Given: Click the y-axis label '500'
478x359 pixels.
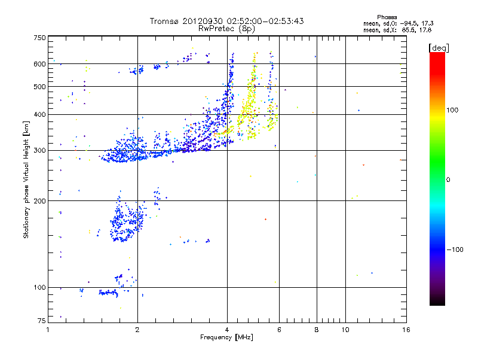Looking at the screenshot, I should [x=39, y=87].
